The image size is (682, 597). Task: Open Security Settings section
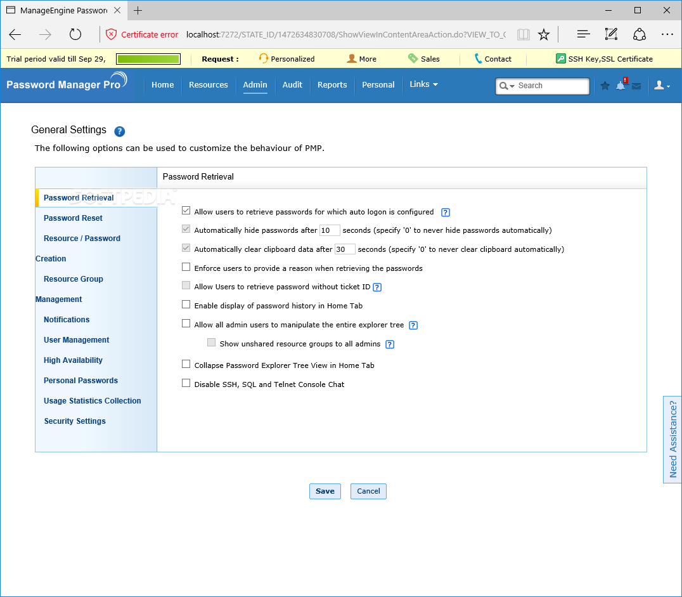tap(75, 421)
